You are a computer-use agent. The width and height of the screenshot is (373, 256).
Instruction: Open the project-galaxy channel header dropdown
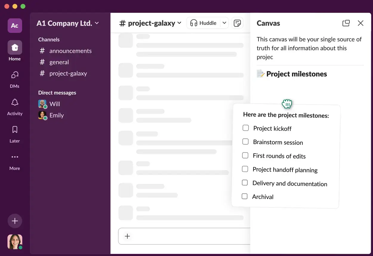[150, 23]
